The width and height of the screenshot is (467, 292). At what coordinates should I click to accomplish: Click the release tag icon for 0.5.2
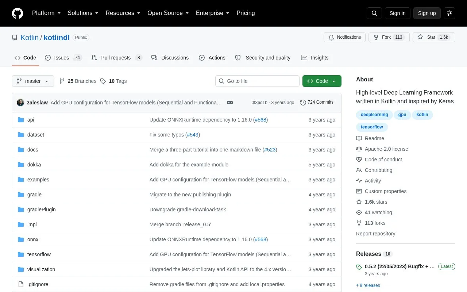(x=359, y=267)
